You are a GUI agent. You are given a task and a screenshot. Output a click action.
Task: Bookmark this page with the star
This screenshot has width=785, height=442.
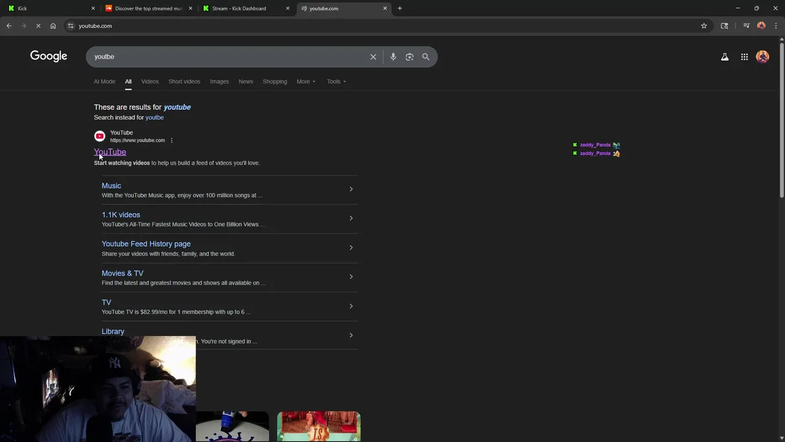coord(704,26)
